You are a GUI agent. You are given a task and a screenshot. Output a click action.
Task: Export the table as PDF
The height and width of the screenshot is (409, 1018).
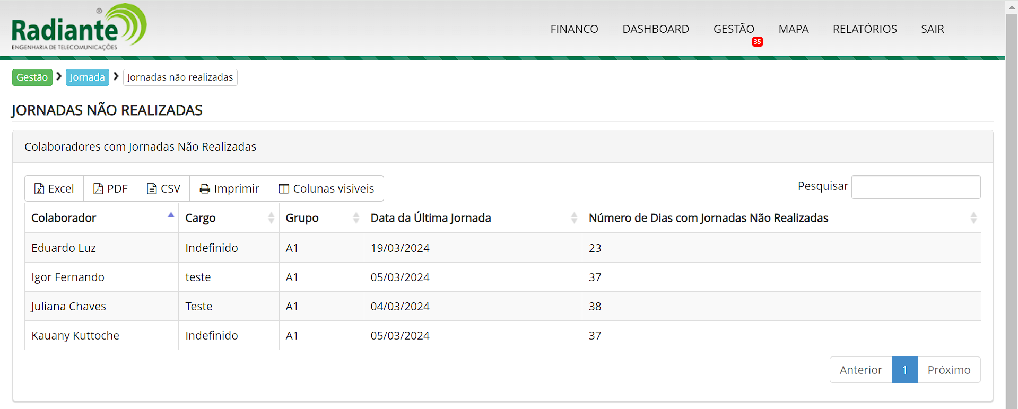pos(110,189)
